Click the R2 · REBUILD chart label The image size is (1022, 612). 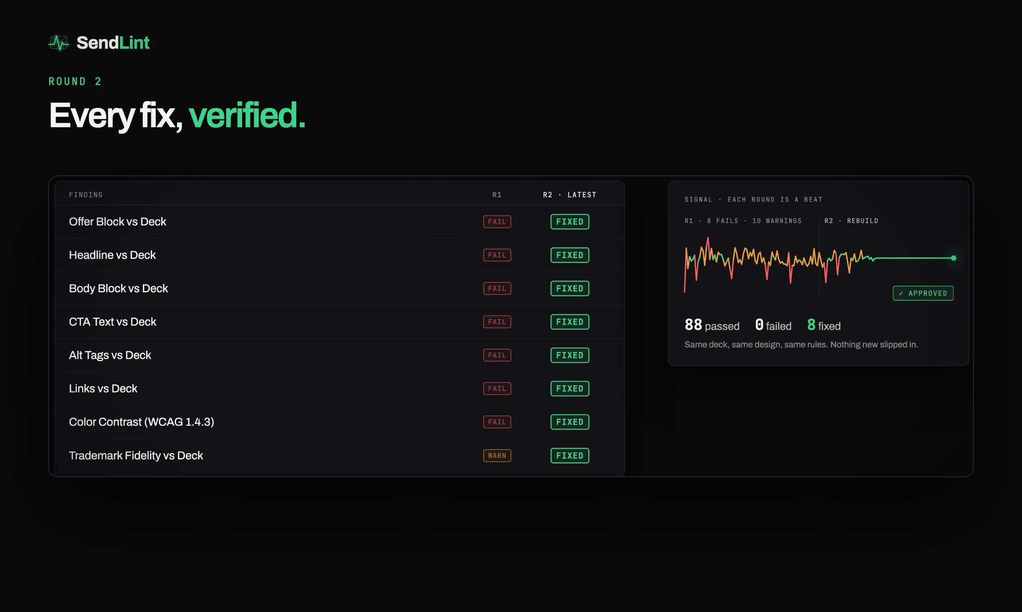[x=851, y=221]
